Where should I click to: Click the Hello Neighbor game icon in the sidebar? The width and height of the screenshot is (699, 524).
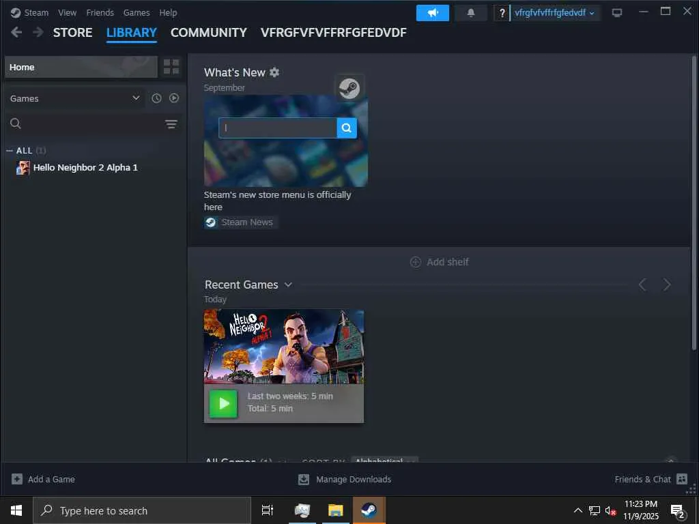[x=23, y=168]
